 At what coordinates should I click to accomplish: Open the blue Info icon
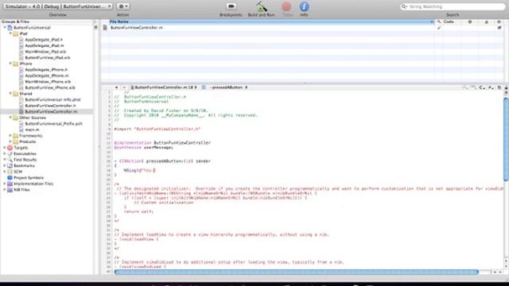pos(304,6)
